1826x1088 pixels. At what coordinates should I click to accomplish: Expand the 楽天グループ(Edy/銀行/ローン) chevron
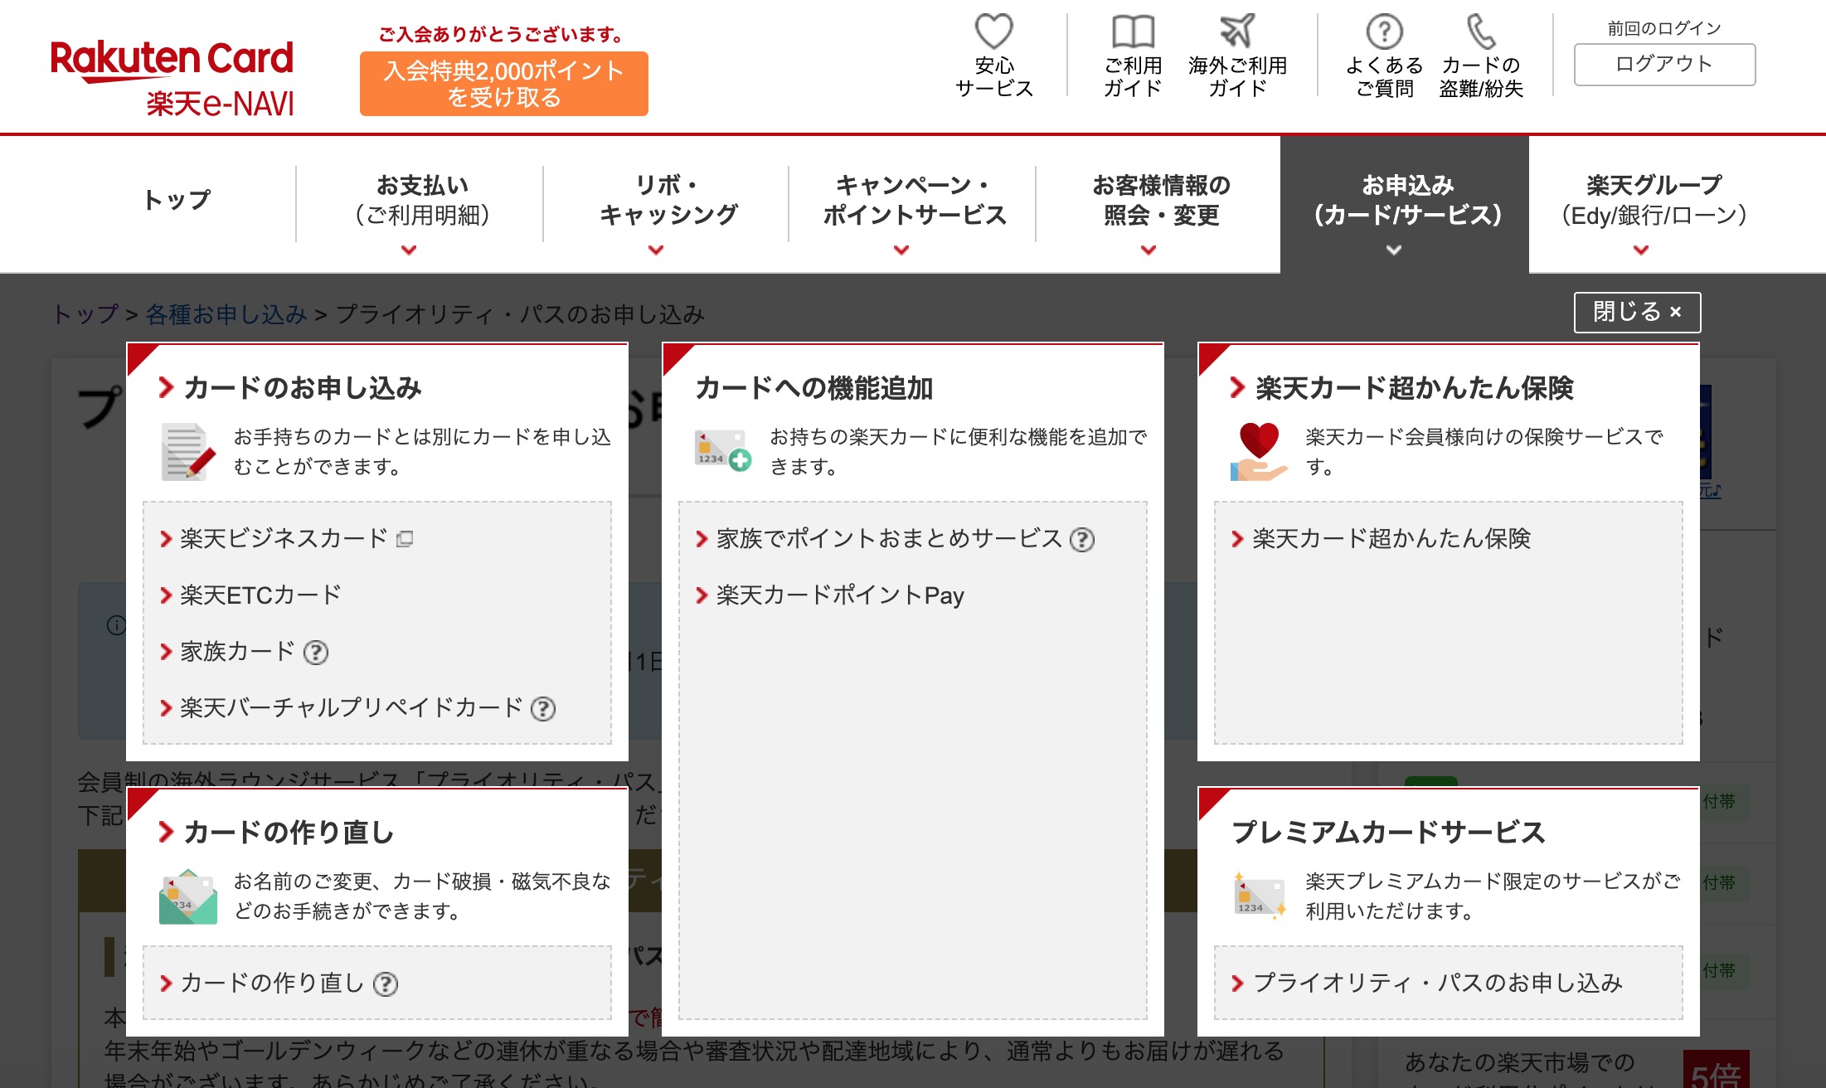click(1641, 250)
